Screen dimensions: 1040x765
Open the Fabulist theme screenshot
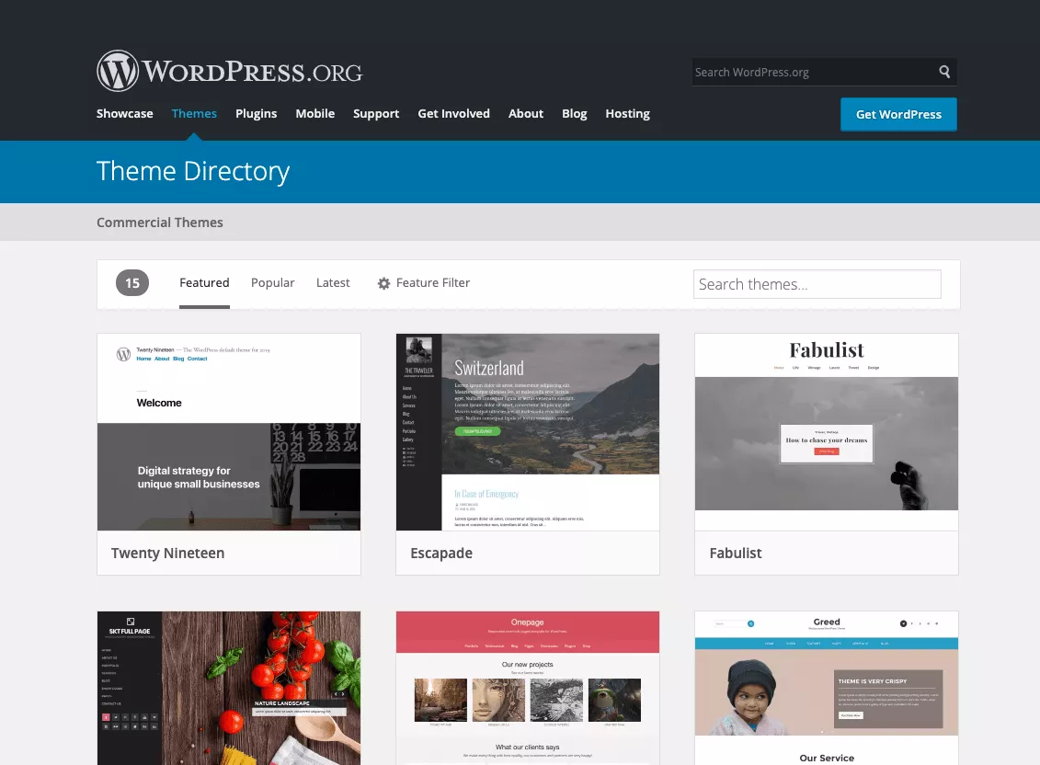(x=827, y=432)
